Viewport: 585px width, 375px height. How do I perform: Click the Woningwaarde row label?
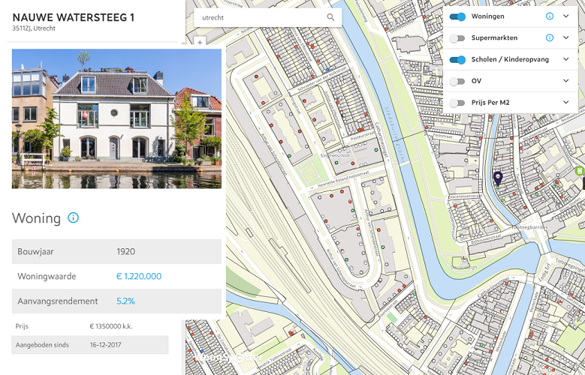47,276
